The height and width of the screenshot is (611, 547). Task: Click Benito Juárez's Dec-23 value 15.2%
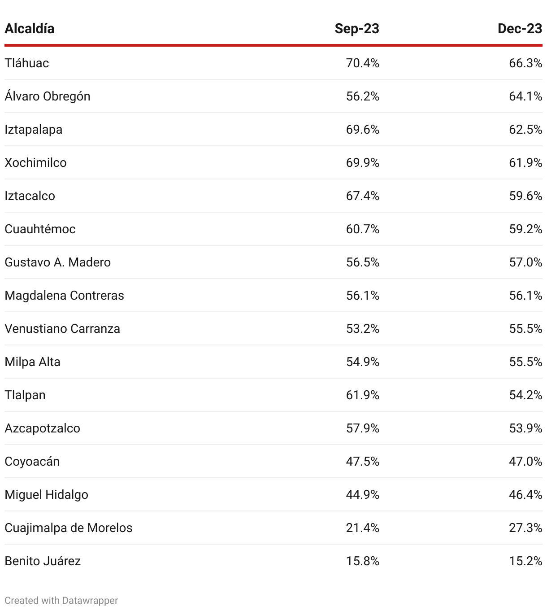525,561
